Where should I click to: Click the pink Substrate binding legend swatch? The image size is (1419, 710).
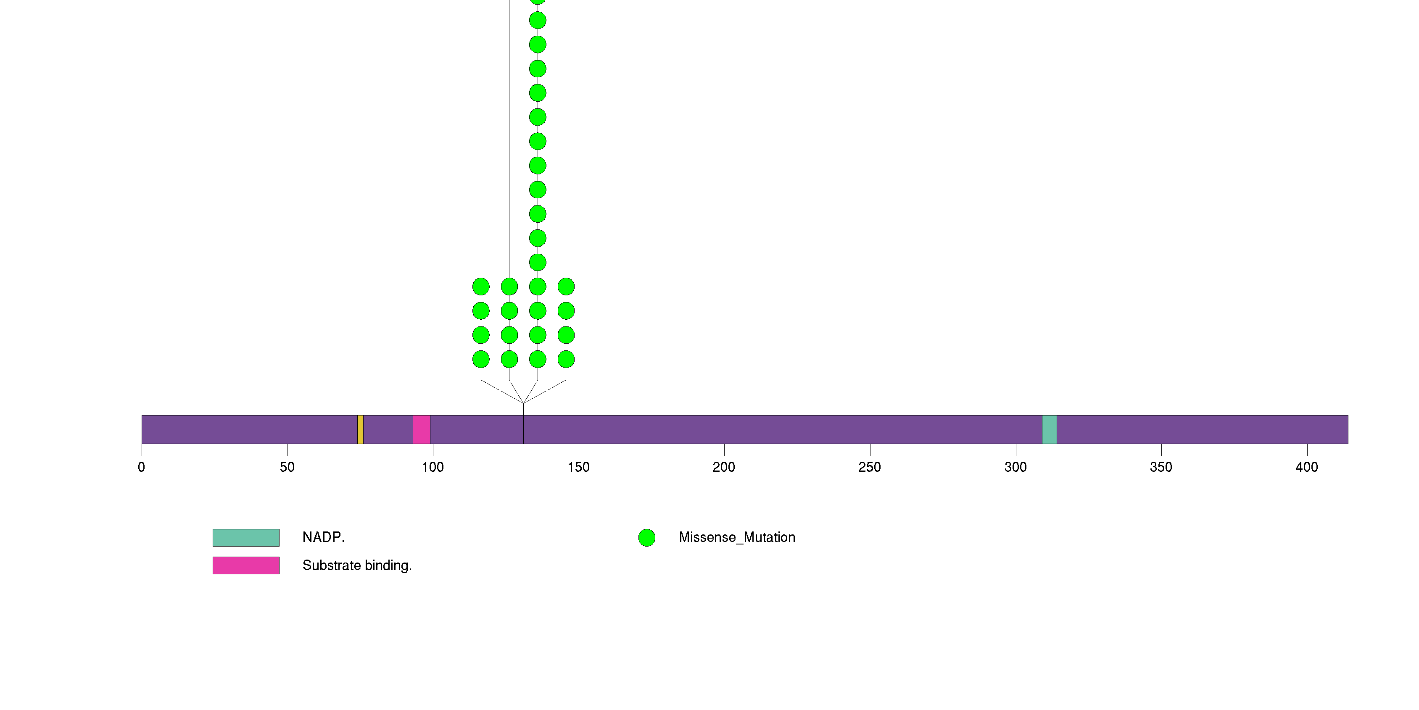246,565
